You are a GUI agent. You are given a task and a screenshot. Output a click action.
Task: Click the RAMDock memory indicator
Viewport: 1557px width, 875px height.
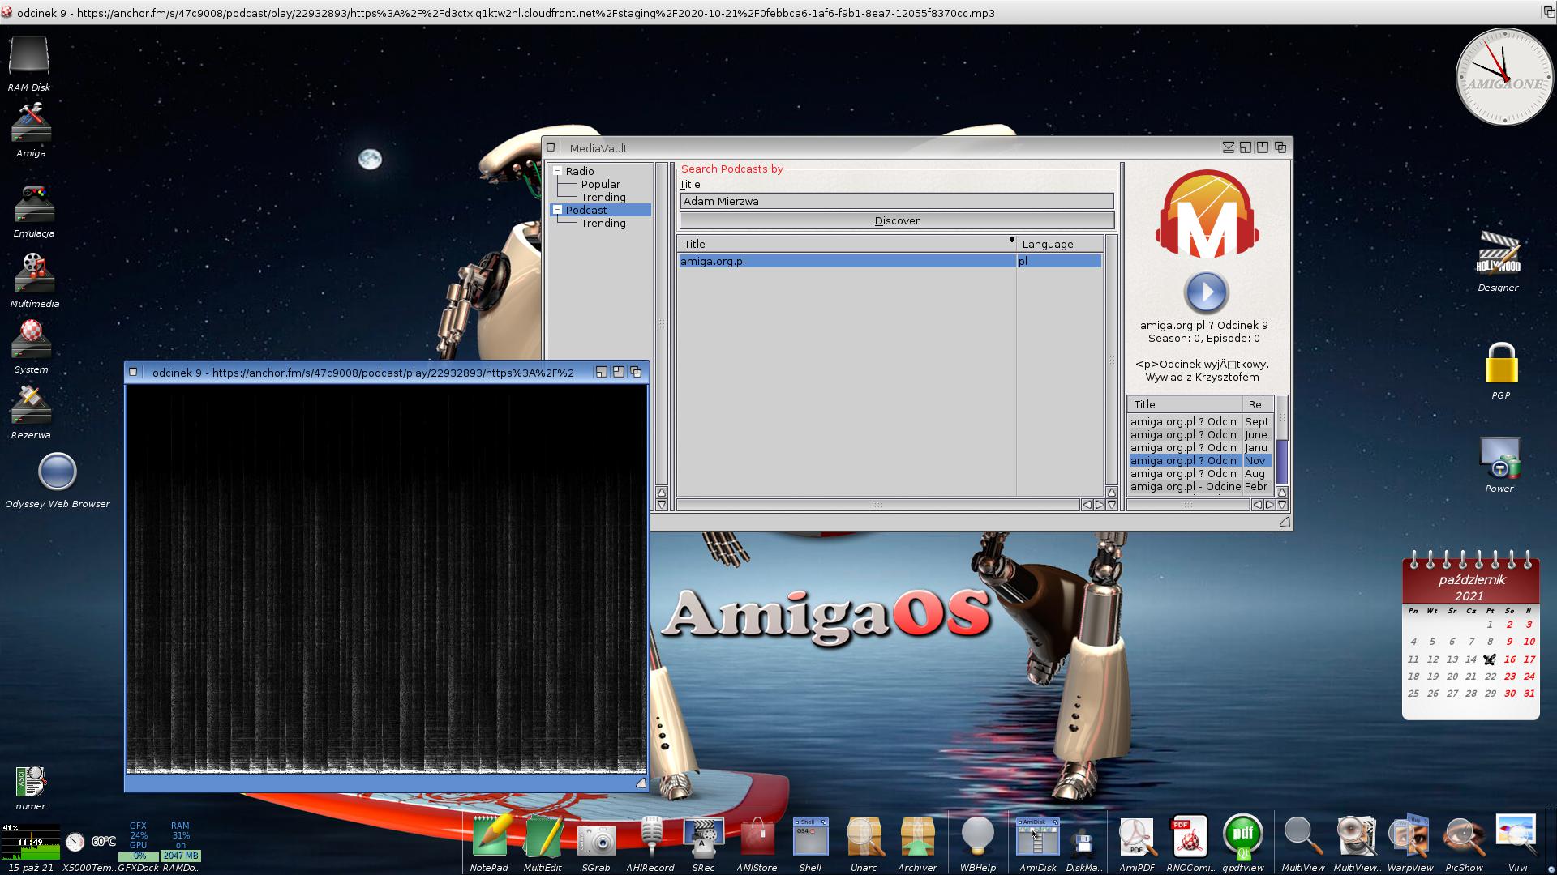point(181,847)
